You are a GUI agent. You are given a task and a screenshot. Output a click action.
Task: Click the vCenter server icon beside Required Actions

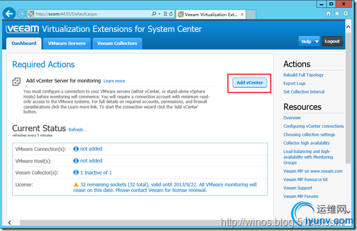pos(17,81)
